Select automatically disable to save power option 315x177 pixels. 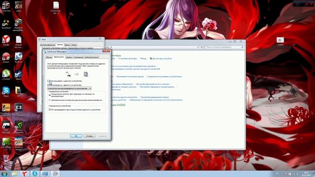coord(50,100)
